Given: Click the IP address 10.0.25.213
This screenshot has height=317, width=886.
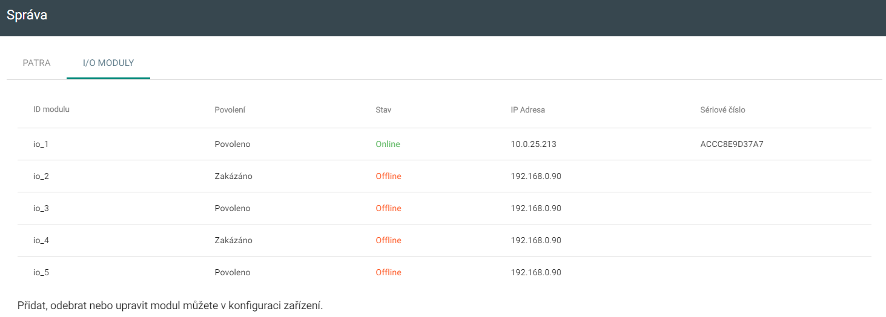Looking at the screenshot, I should 534,144.
